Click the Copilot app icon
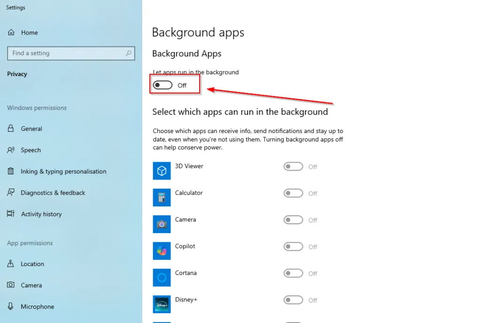Image resolution: width=481 pixels, height=323 pixels. pyautogui.click(x=162, y=251)
